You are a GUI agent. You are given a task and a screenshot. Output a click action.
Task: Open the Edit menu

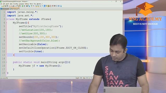(x=4, y=4)
